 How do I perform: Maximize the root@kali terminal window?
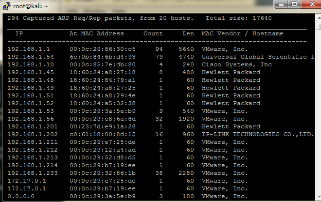(294, 4)
